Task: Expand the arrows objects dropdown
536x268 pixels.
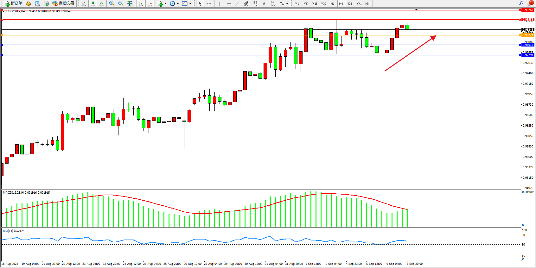Action: point(287,4)
